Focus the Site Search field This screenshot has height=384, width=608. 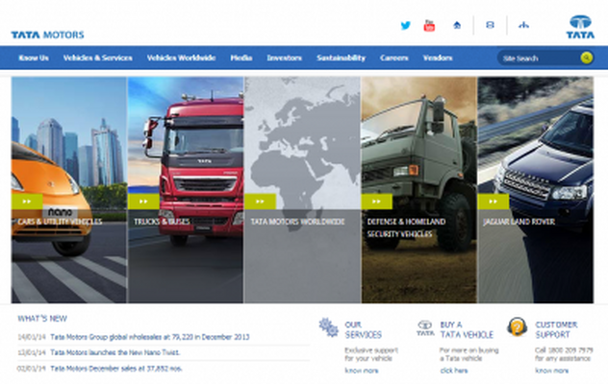point(539,58)
